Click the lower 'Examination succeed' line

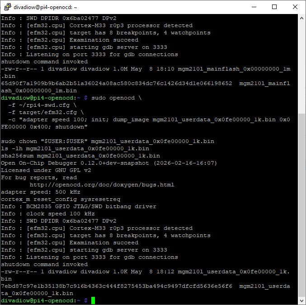coord(70,243)
